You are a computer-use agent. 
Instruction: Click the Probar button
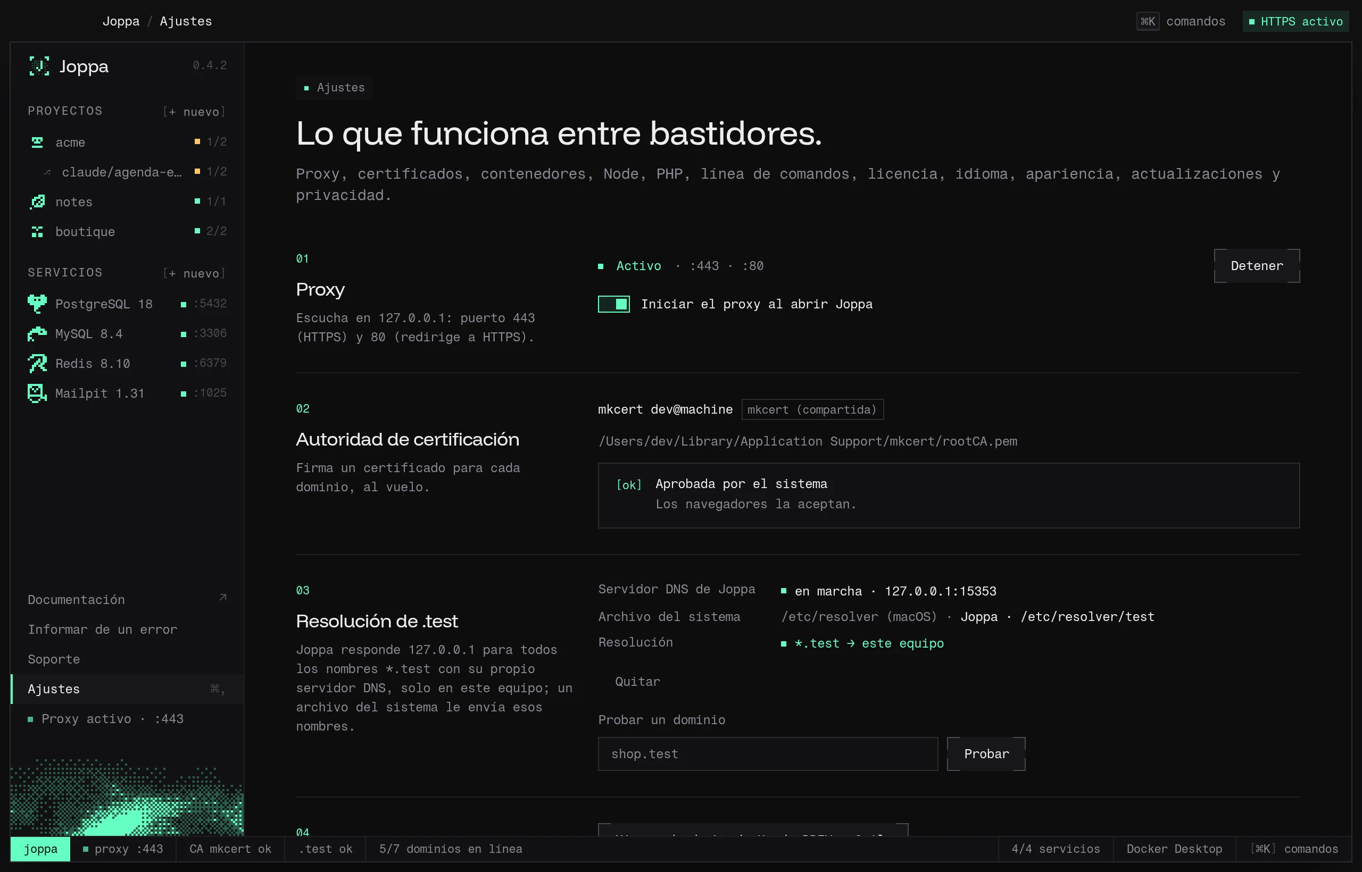point(986,753)
